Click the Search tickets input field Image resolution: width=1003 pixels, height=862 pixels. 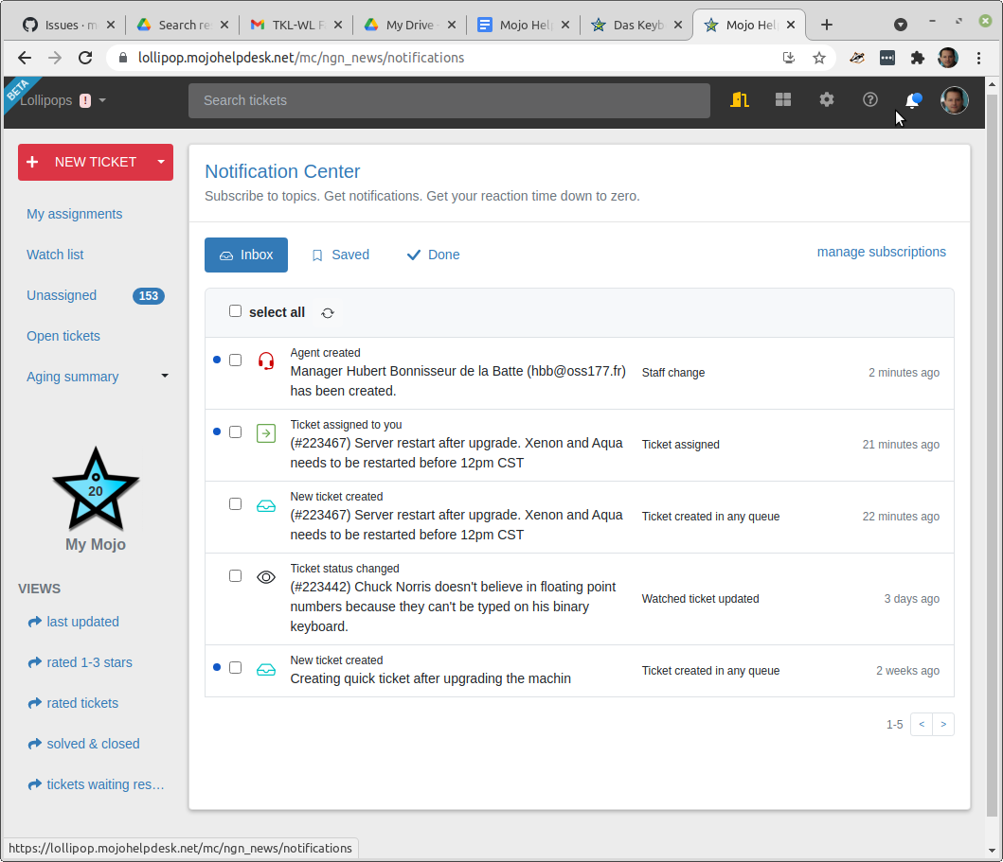click(x=449, y=100)
